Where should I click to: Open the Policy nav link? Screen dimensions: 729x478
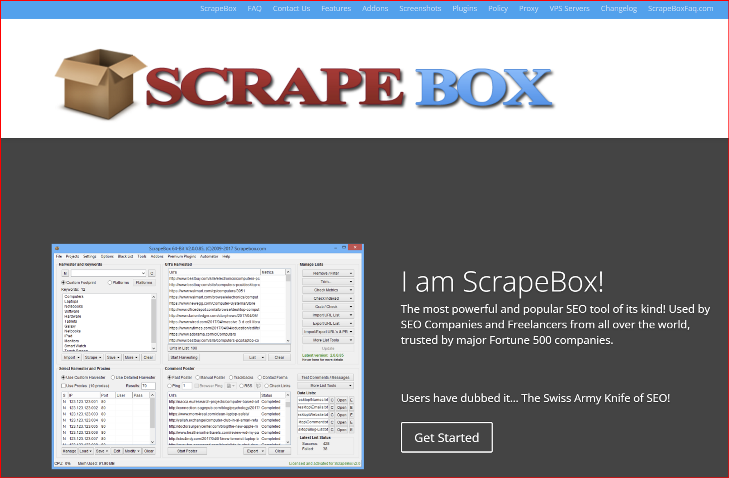498,8
